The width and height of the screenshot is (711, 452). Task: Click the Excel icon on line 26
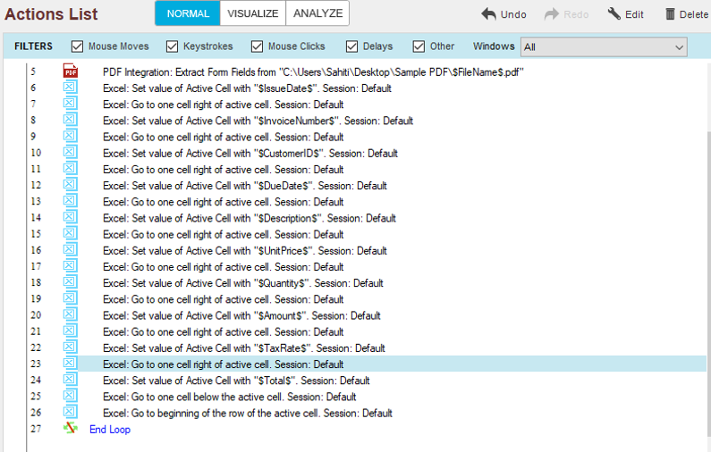click(x=70, y=413)
